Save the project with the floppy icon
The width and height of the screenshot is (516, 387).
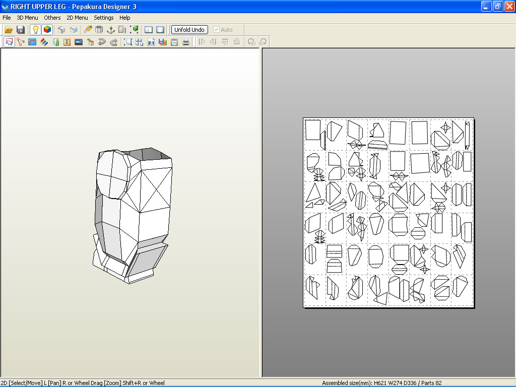pos(20,30)
